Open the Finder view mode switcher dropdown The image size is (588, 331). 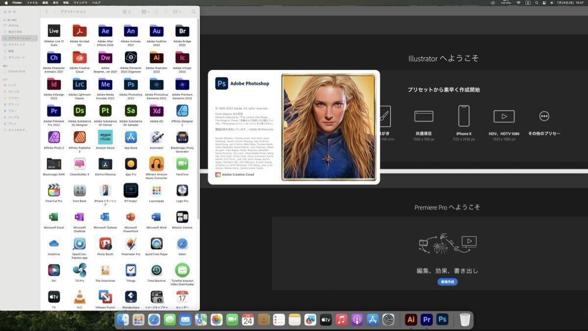click(x=126, y=11)
